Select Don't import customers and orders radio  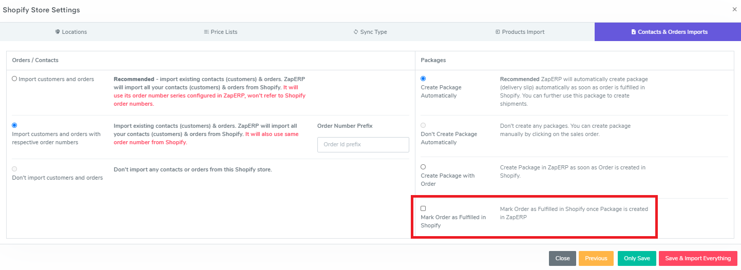click(14, 169)
